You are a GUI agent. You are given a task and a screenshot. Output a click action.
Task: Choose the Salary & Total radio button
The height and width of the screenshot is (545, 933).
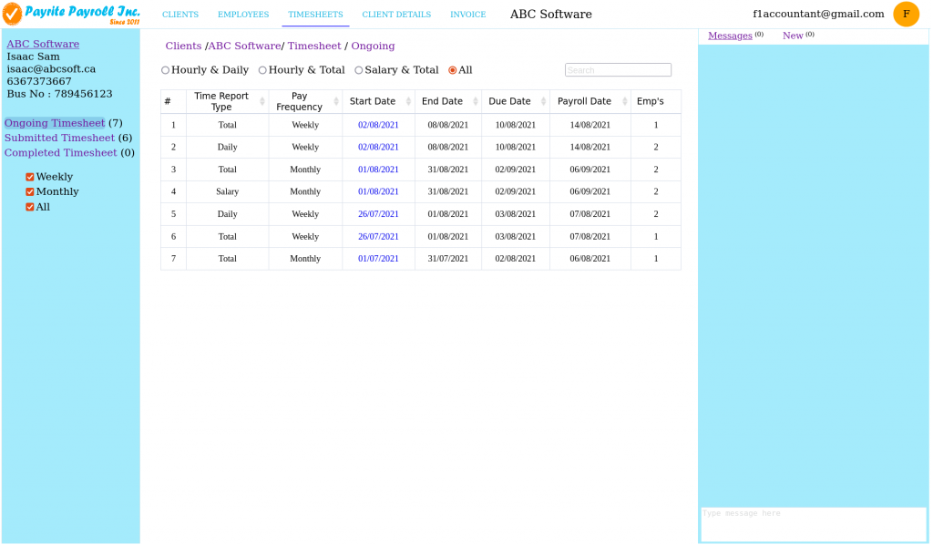click(x=358, y=69)
